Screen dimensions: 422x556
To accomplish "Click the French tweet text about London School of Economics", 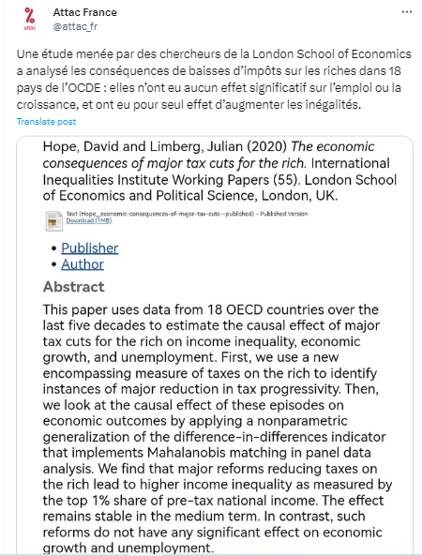I will pos(214,79).
